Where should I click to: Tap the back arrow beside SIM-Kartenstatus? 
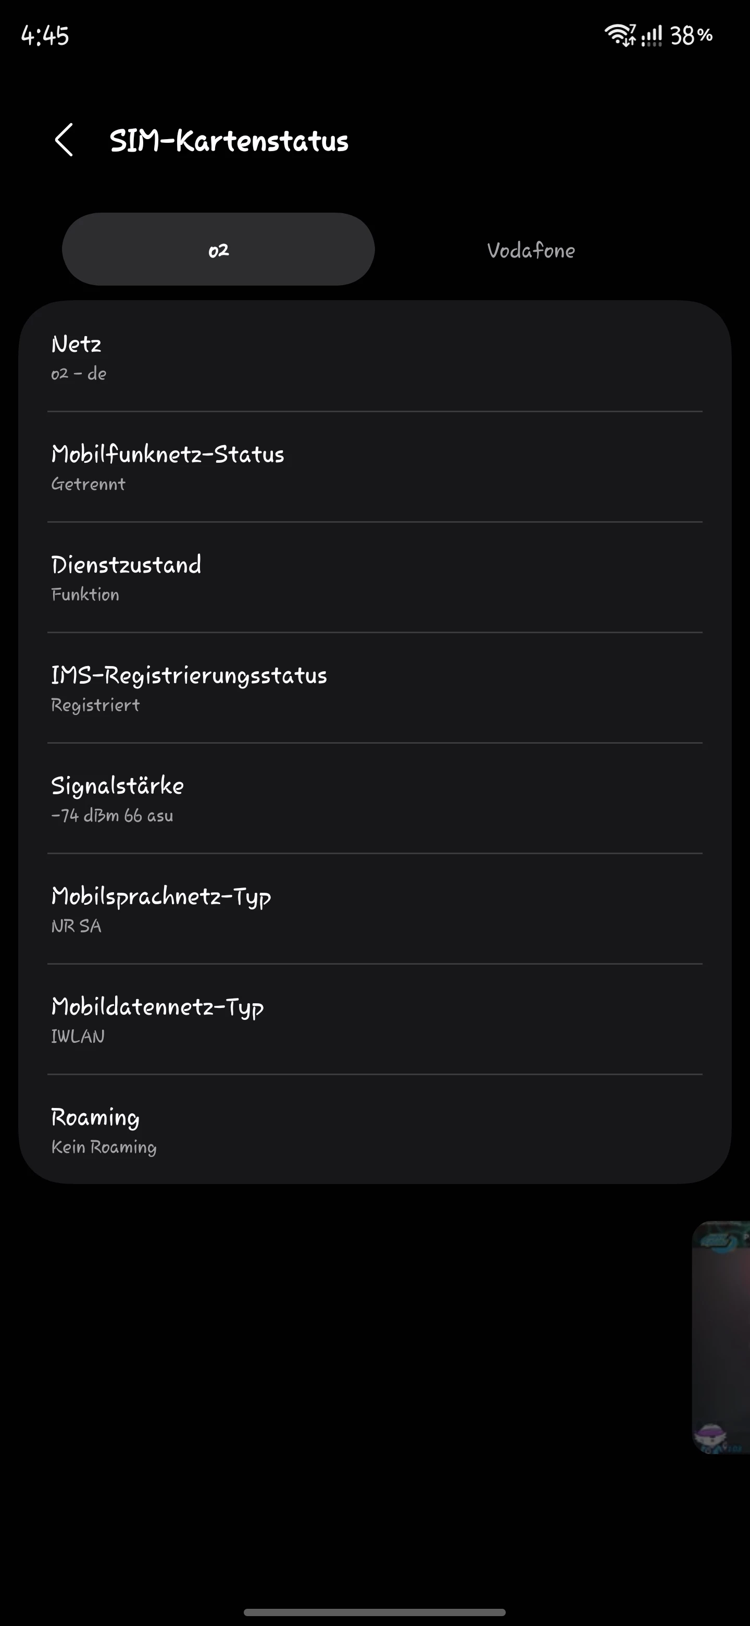(65, 140)
